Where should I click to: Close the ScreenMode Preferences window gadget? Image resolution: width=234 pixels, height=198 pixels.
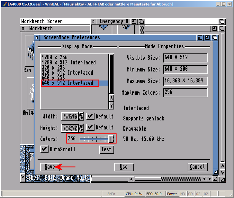pos(37,38)
